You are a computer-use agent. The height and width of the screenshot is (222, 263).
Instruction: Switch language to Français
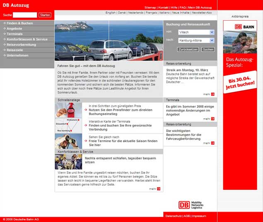pos(151,12)
